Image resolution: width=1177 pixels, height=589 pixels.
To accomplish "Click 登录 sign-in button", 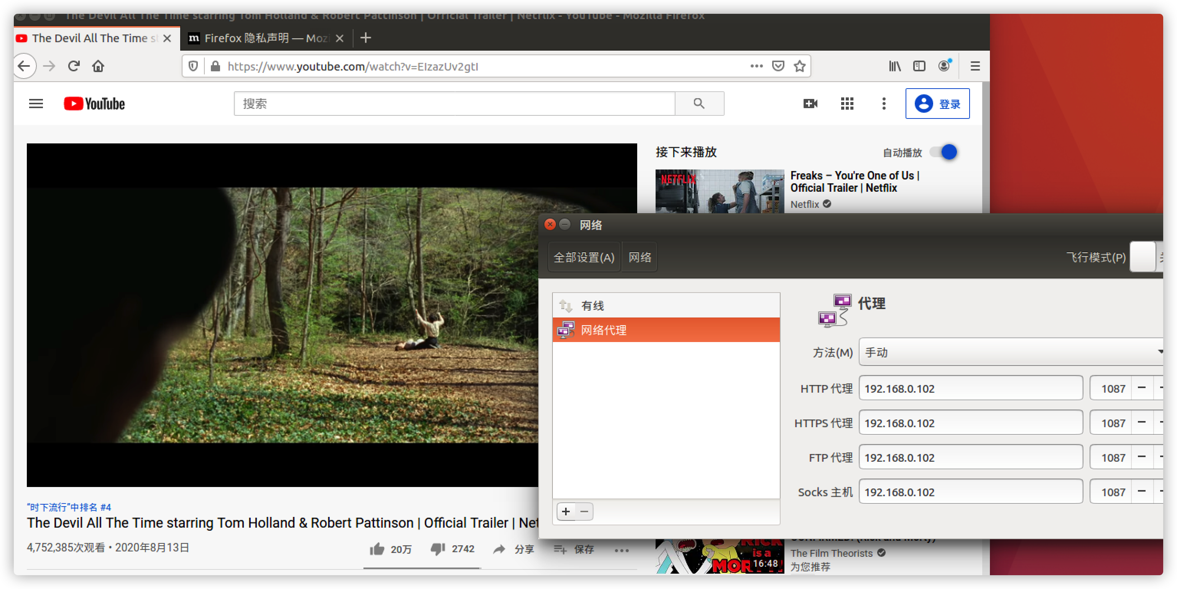I will click(938, 104).
